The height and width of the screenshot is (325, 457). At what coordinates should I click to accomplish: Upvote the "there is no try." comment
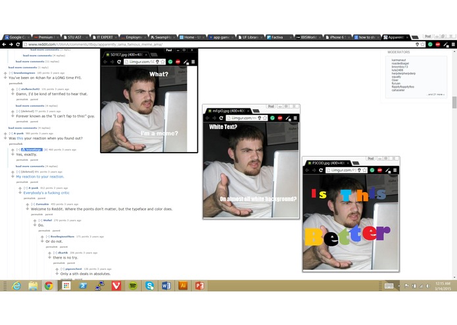tap(49, 253)
